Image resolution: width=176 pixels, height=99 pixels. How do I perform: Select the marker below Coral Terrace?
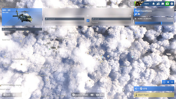pyautogui.click(x=47, y=80)
